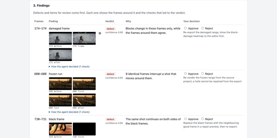The width and height of the screenshot is (277, 138).
Task: Click the defect badge for black frame
Action: click(111, 120)
